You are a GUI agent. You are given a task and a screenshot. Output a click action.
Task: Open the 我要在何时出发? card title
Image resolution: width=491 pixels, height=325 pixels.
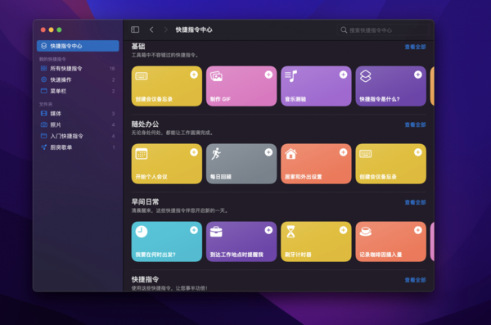[x=155, y=255]
